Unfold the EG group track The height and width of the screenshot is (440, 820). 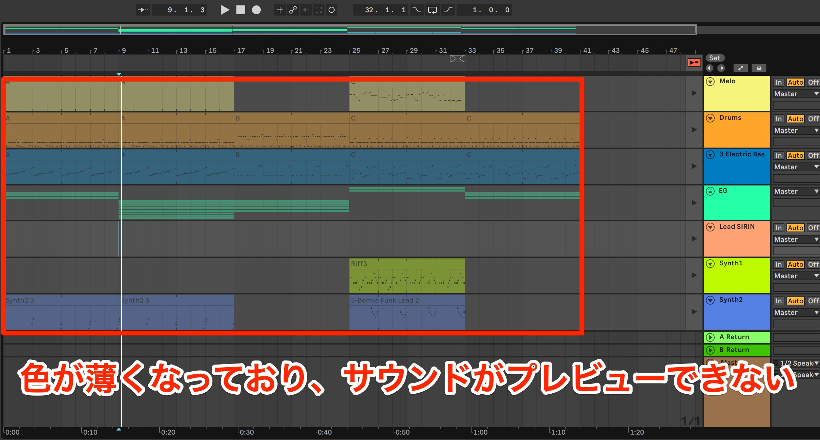[x=711, y=191]
